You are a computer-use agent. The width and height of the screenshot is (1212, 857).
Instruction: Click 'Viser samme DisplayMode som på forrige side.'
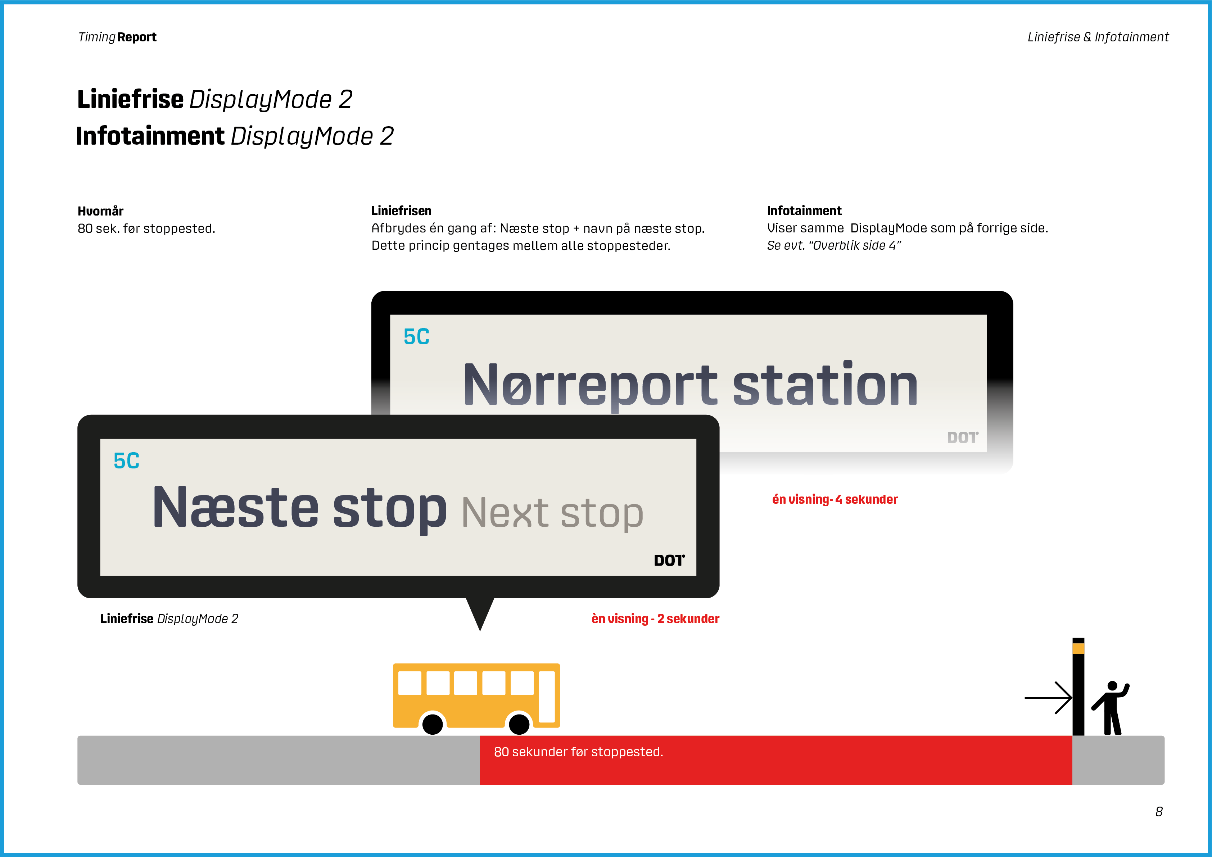(x=908, y=228)
